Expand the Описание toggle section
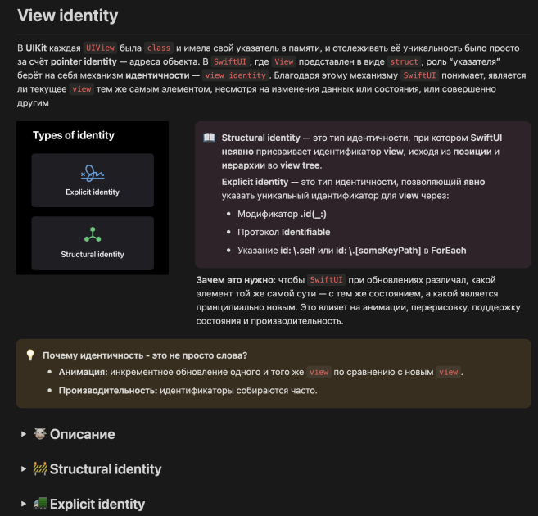This screenshot has width=538, height=516. 24,434
